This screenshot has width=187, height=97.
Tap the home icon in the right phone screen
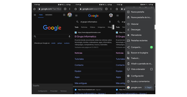pyautogui.click(x=117, y=9)
